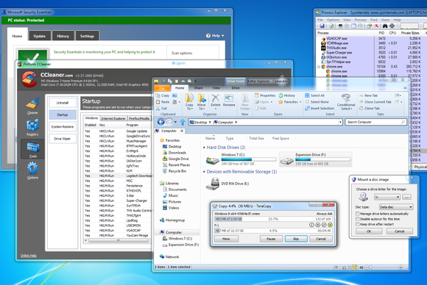Click browse "..." button in Mount dialog

[406, 197]
